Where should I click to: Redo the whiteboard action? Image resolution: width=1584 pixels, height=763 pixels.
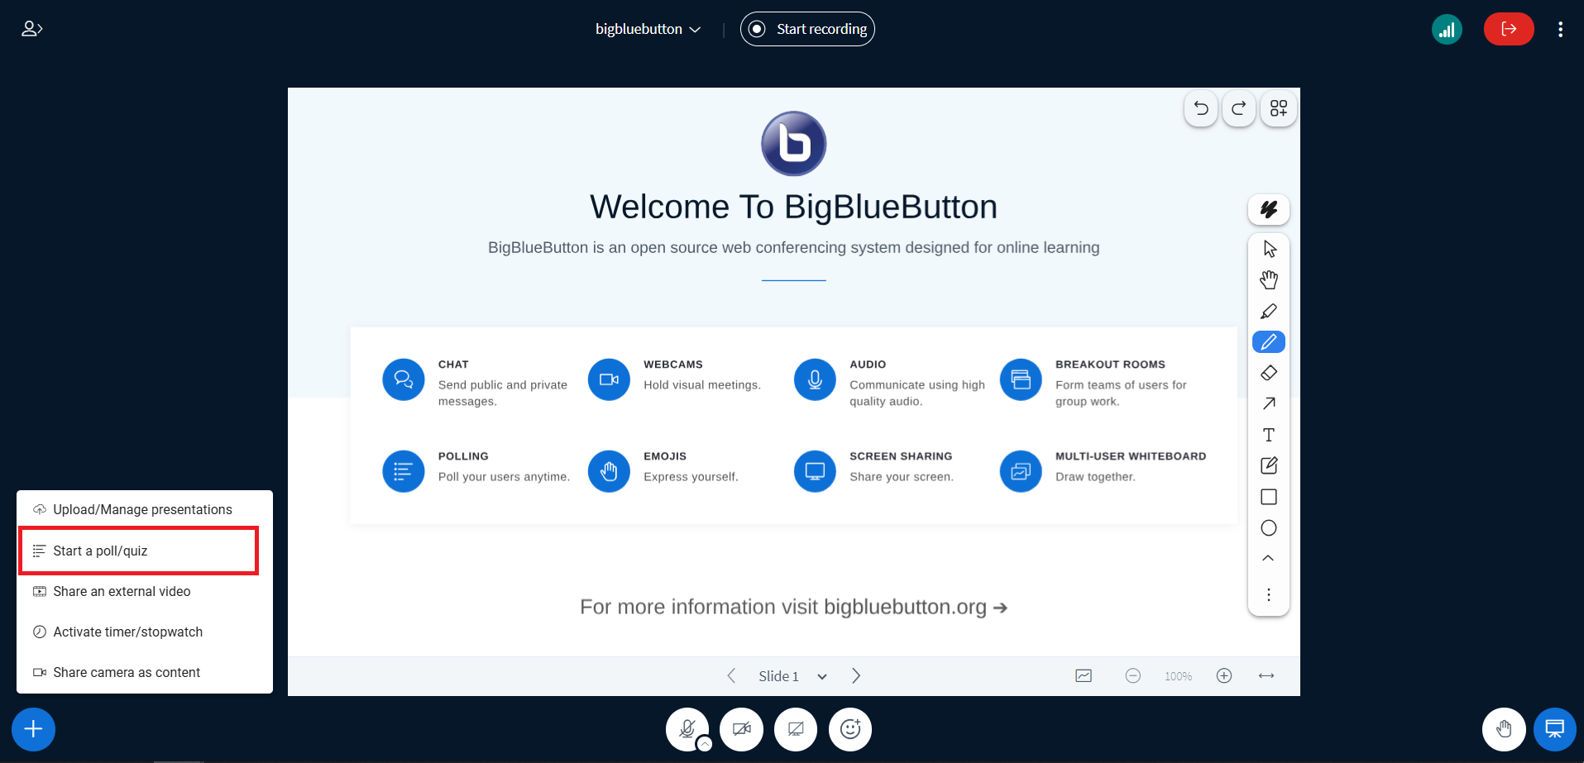(x=1238, y=108)
